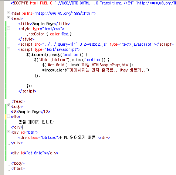Image resolution: width=176 pixels, height=175 pixels.
Task: Click the div class btnLoad line
Action: [64, 137]
